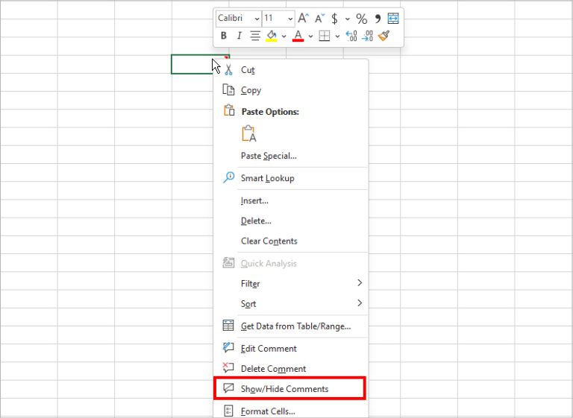Click Paste Special... option
Viewport: 573px width, 418px height.
(x=269, y=156)
